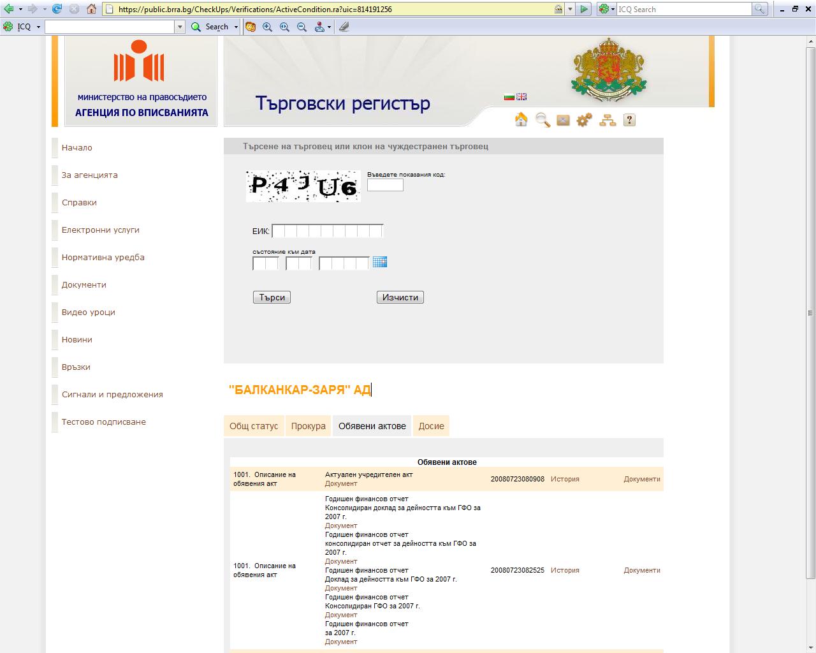Open the search engine selector dropdown

tap(613, 9)
